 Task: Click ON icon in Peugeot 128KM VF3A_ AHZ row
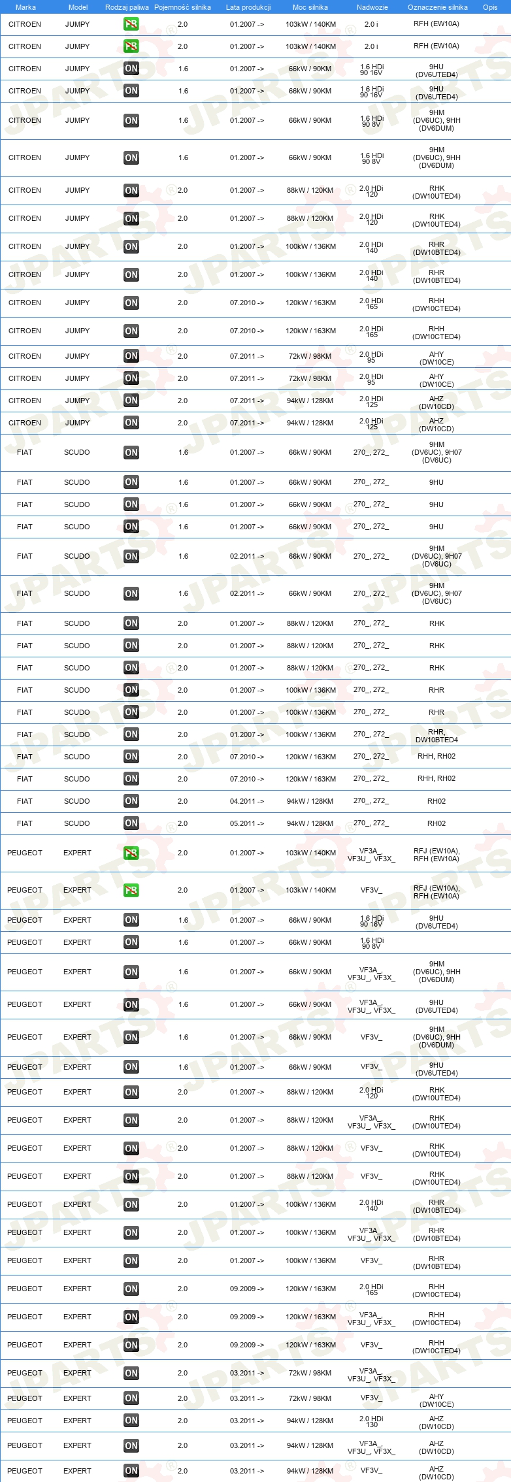(131, 1445)
